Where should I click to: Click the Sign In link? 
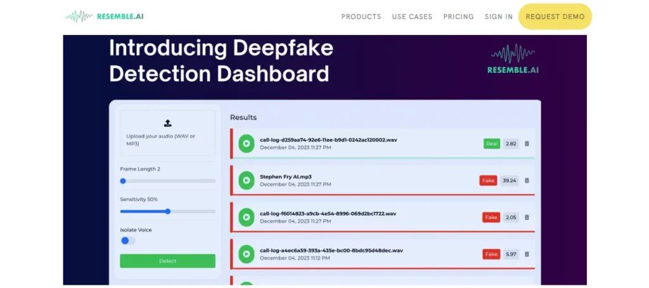[x=498, y=16]
